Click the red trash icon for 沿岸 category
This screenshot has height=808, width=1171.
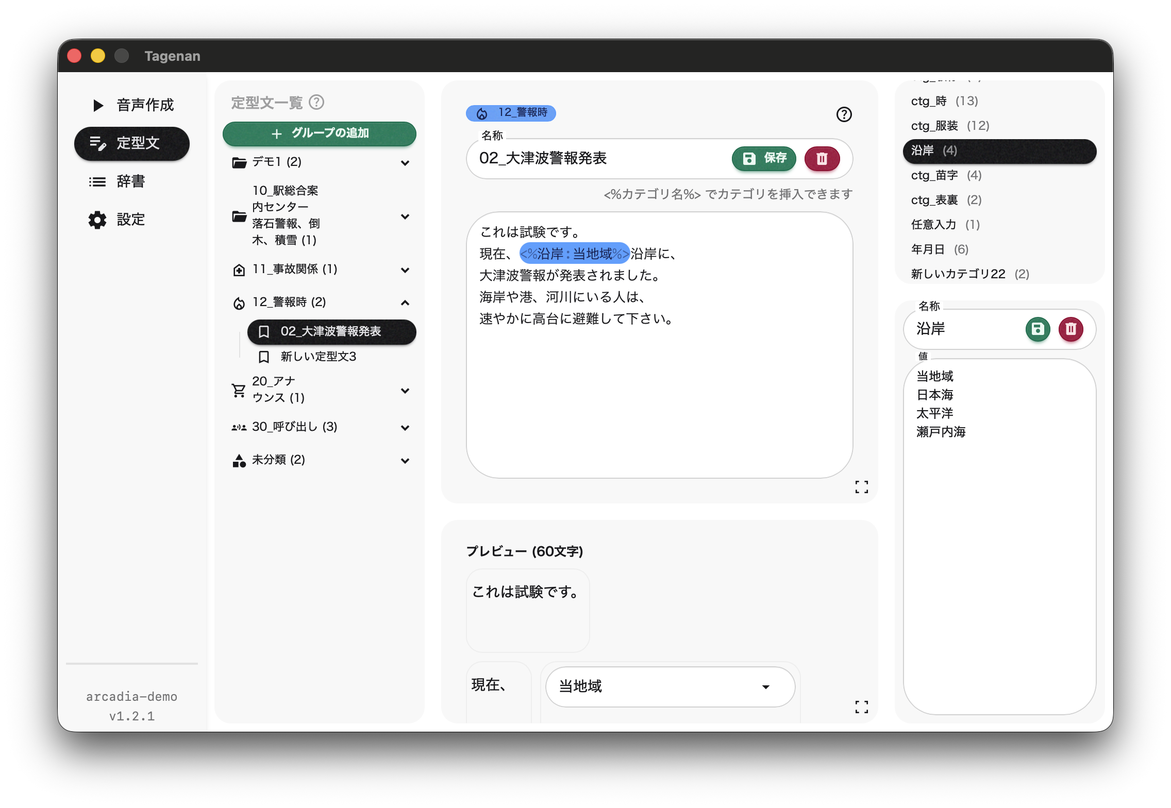tap(1070, 329)
